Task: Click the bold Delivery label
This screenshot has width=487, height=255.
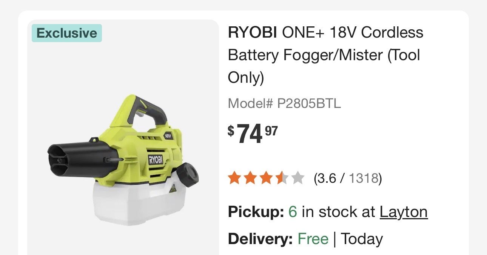Action: 260,239
